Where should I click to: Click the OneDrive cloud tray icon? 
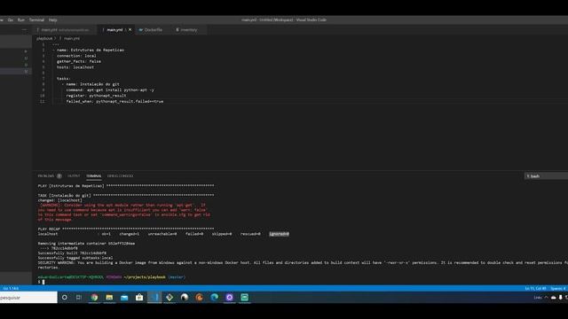click(x=554, y=298)
